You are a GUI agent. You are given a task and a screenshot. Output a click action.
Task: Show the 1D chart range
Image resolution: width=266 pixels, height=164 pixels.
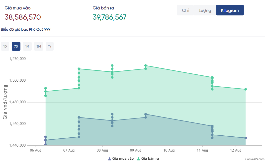5,46
